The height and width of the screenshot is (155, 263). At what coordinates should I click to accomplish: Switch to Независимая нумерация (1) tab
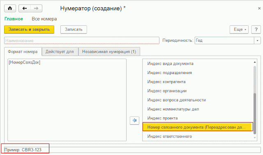(109, 52)
